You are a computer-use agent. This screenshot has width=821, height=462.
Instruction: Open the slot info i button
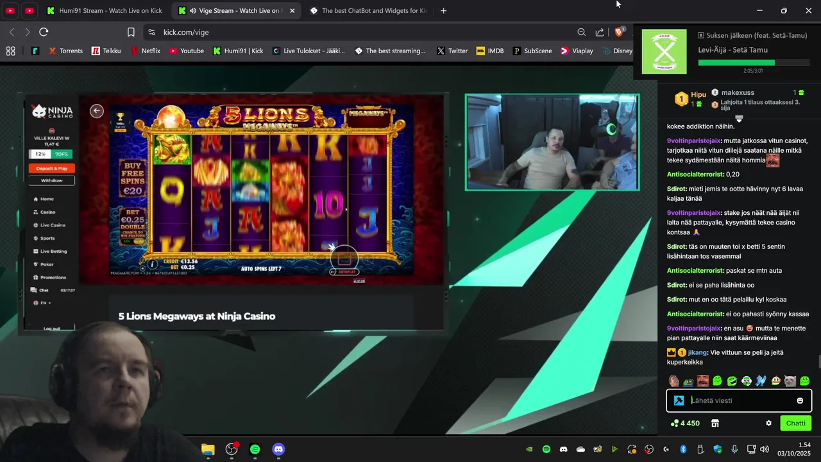(152, 264)
